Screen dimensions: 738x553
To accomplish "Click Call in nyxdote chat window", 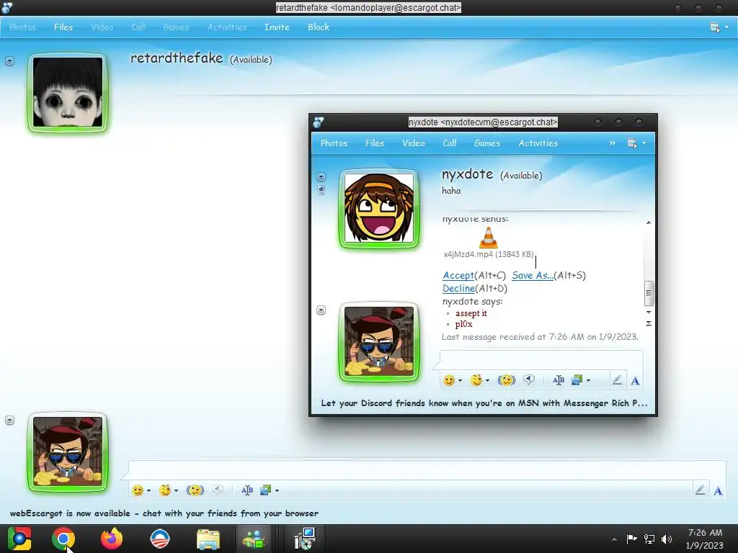I will tap(450, 143).
